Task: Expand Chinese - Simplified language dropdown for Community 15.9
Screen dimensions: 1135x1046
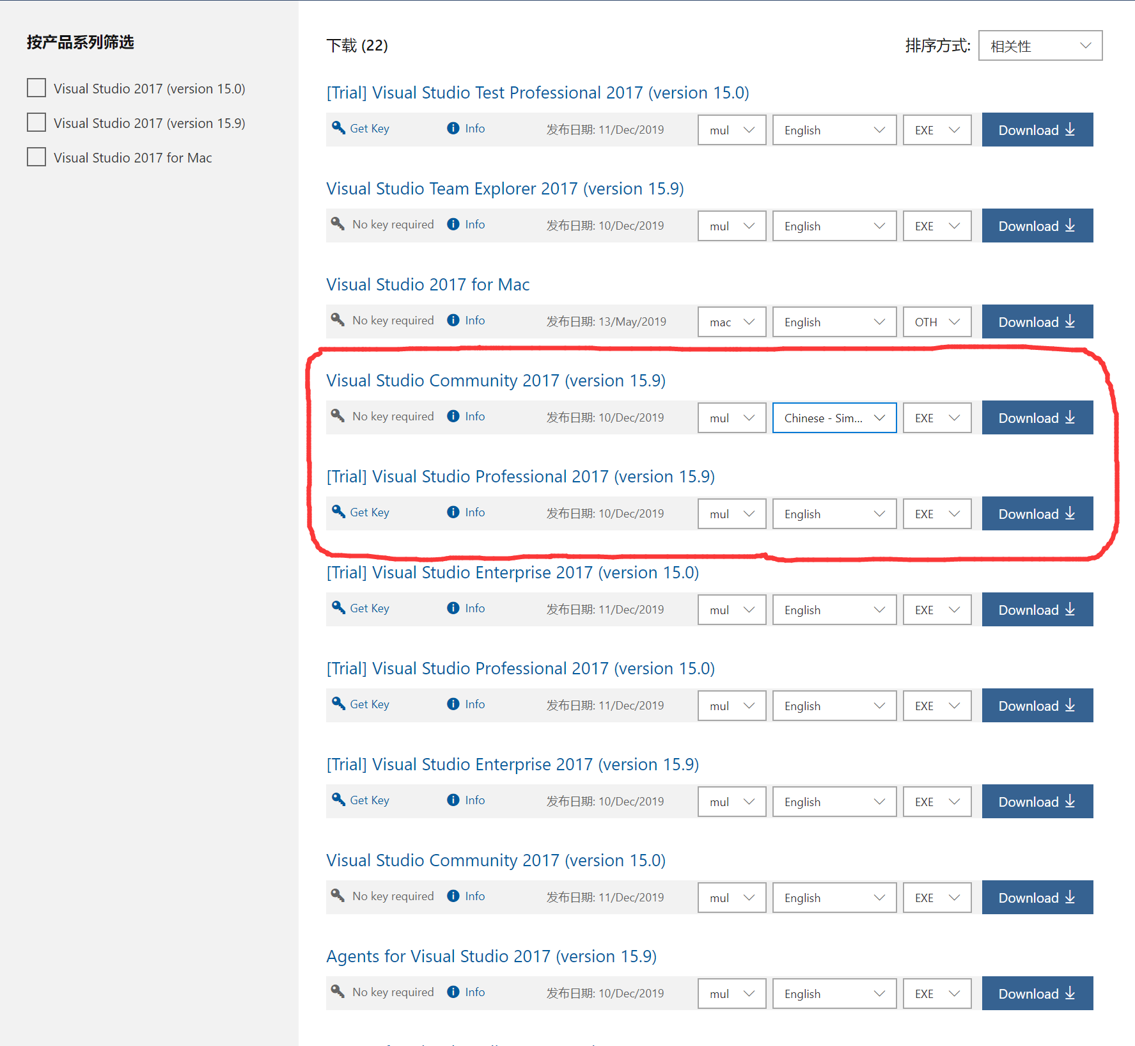Action: pyautogui.click(x=834, y=418)
